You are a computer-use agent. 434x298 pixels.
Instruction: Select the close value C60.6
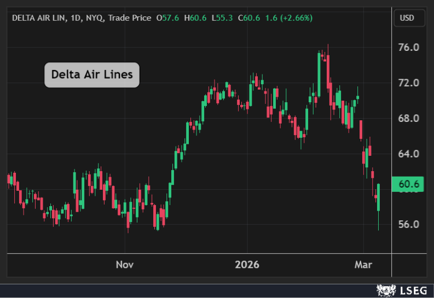(248, 18)
